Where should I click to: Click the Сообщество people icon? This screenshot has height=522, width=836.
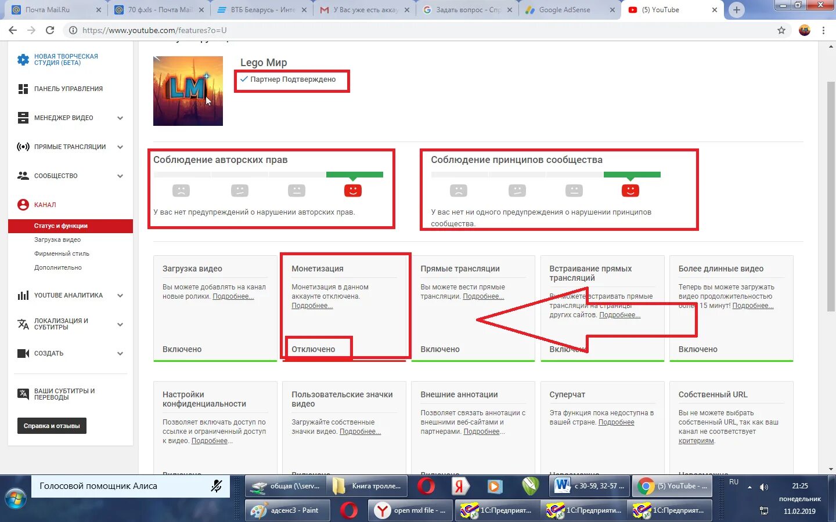pyautogui.click(x=23, y=176)
